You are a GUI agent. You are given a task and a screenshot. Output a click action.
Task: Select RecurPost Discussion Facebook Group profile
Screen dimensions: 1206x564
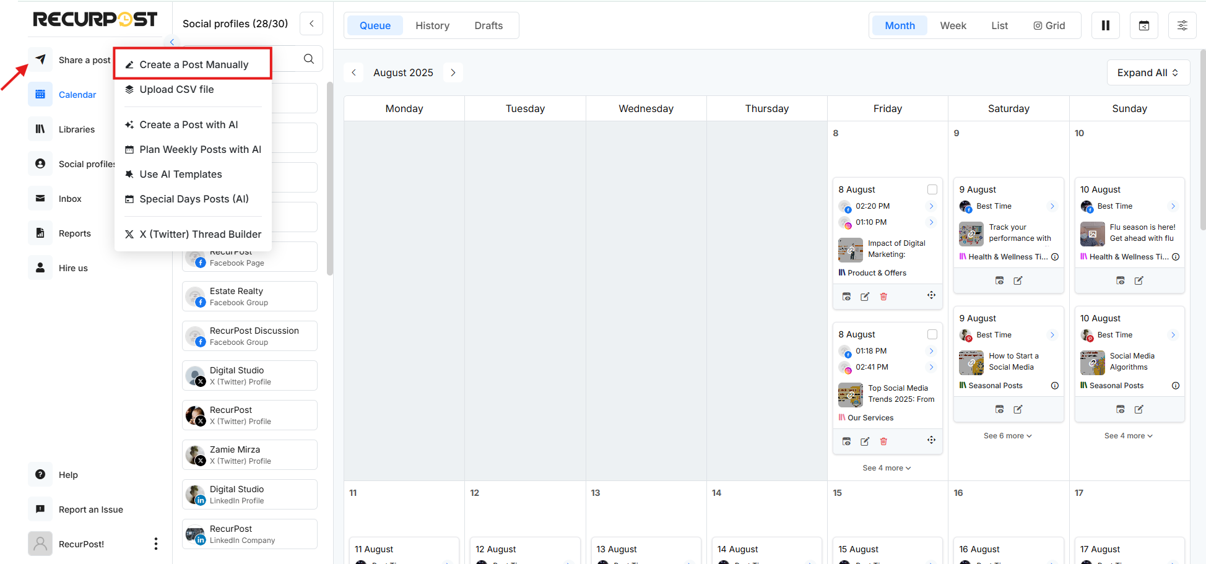pos(249,336)
